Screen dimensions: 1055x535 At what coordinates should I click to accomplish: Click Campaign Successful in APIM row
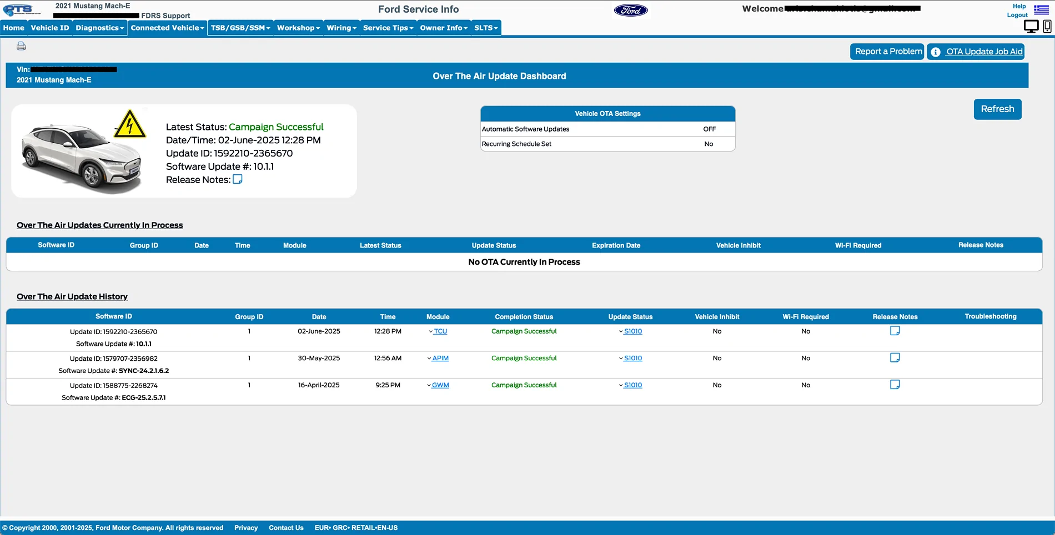524,358
